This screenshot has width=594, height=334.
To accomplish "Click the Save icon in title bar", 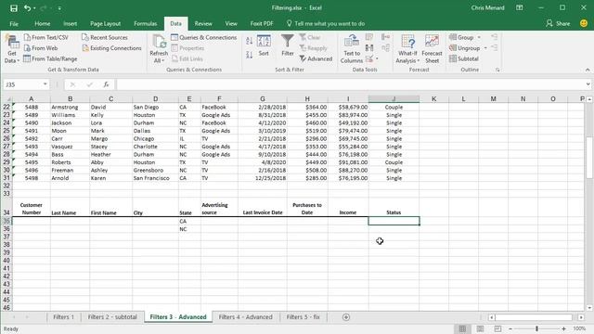I will tap(14, 8).
